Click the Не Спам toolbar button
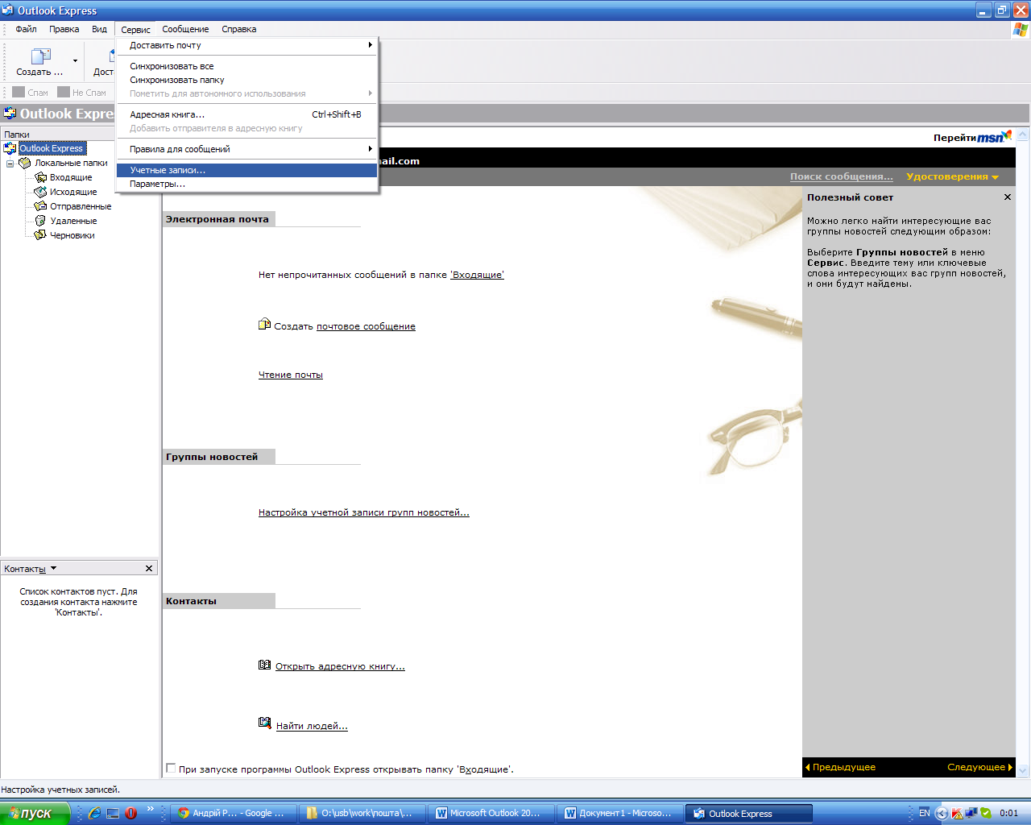1031x825 pixels. [x=82, y=92]
